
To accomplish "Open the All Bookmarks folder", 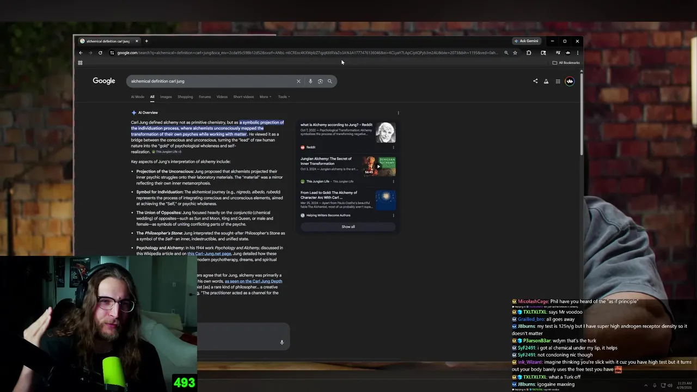I will pyautogui.click(x=566, y=63).
